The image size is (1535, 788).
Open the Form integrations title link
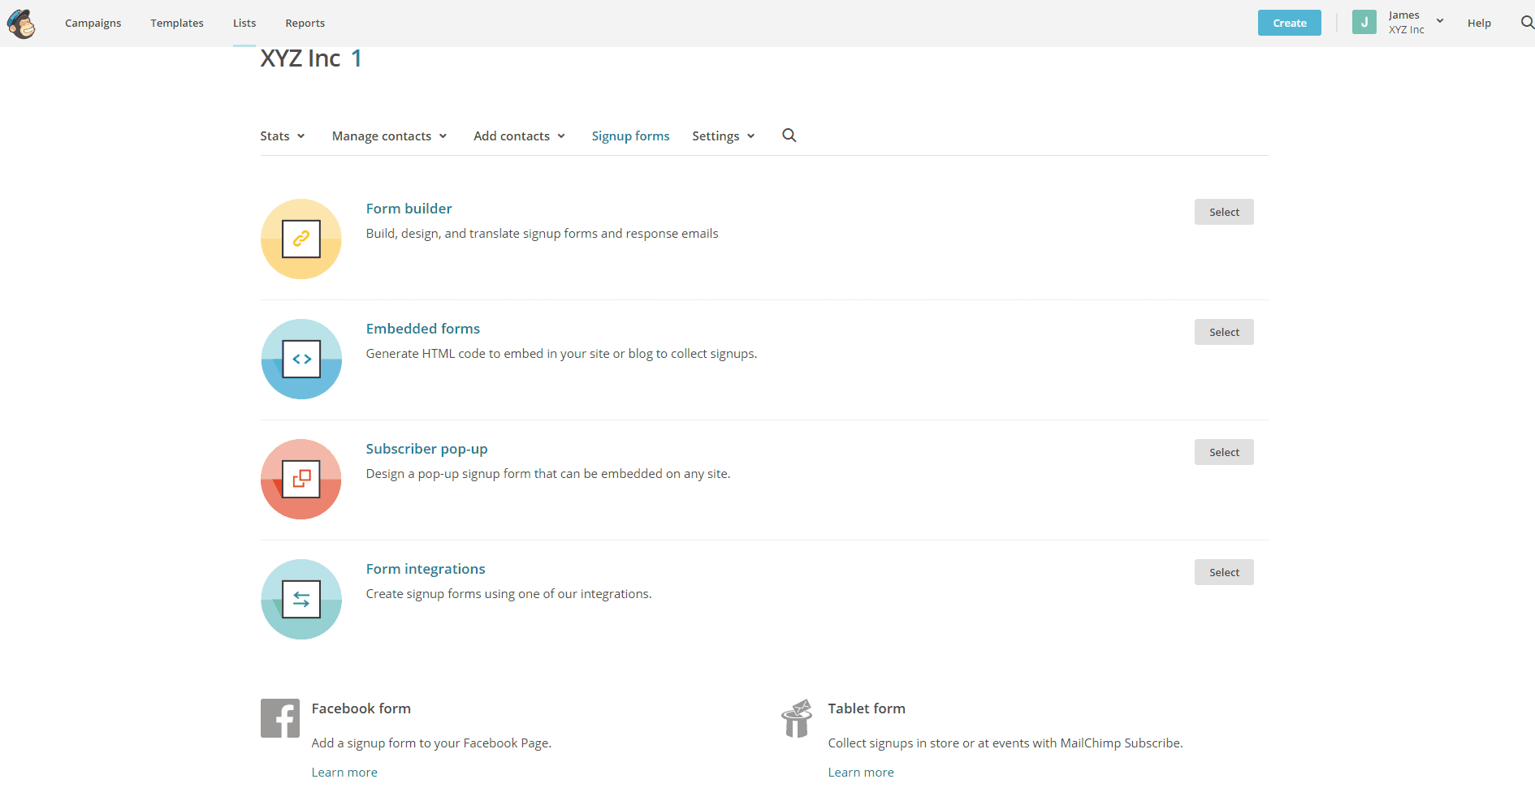pos(426,569)
